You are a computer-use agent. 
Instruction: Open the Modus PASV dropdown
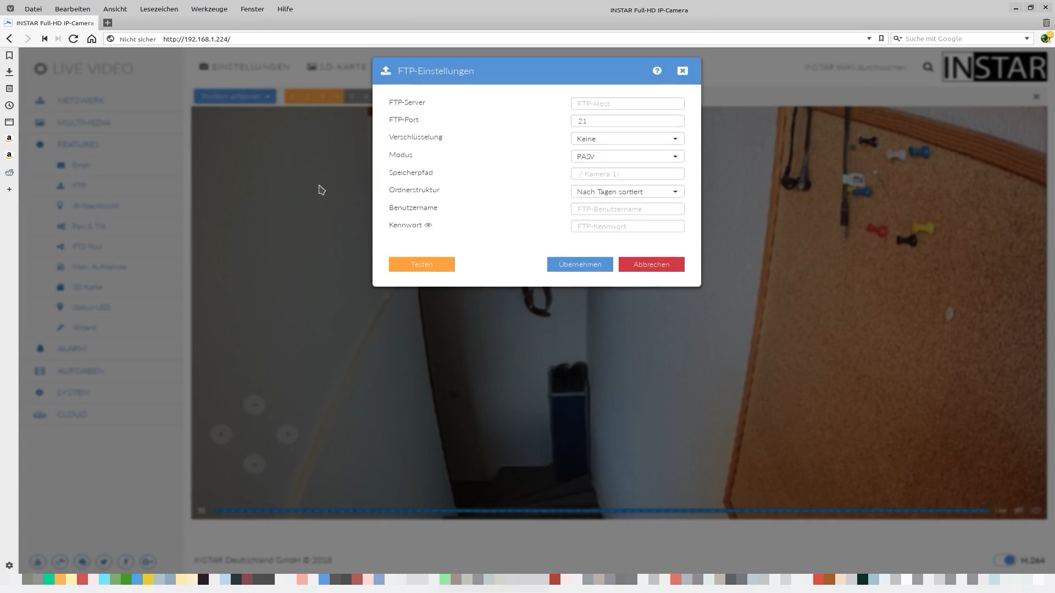(x=628, y=156)
